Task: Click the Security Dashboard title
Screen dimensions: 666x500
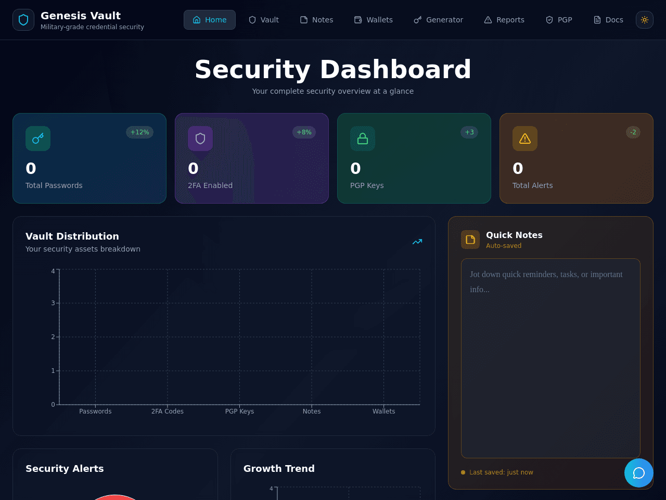Action: (x=333, y=69)
